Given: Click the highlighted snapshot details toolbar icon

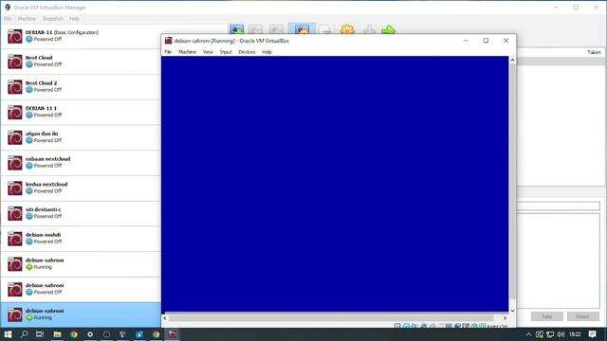Looking at the screenshot, I should 302,29.
